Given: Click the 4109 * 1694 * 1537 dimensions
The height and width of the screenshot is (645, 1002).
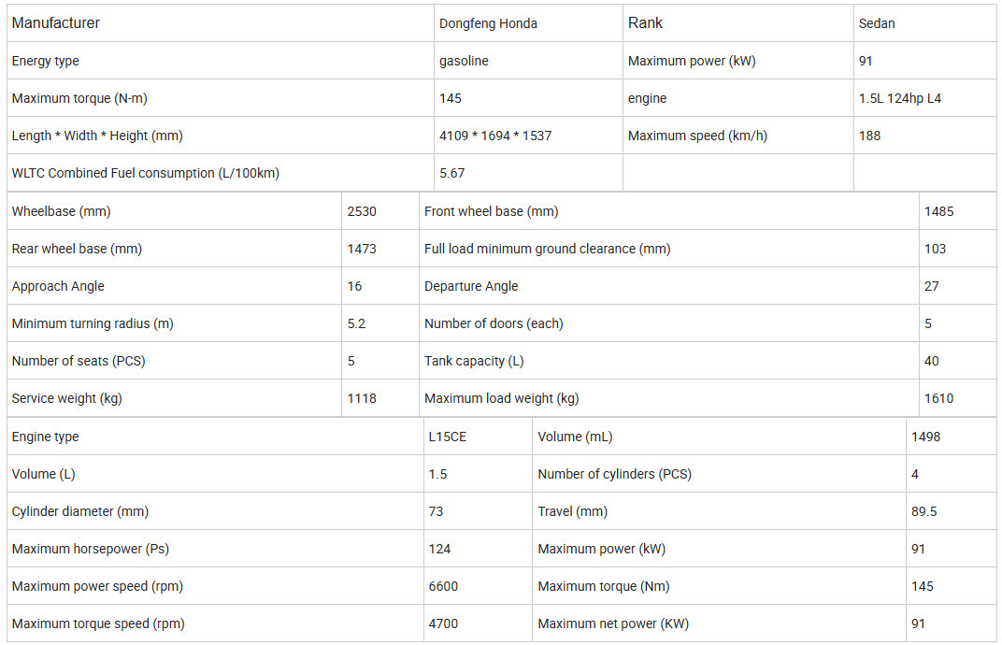Looking at the screenshot, I should (x=495, y=136).
